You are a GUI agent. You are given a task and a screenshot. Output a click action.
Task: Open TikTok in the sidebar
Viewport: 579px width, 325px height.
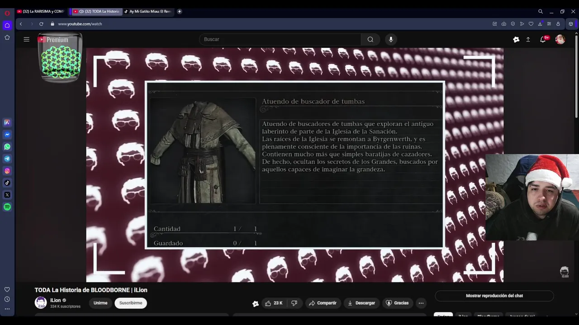pyautogui.click(x=7, y=183)
